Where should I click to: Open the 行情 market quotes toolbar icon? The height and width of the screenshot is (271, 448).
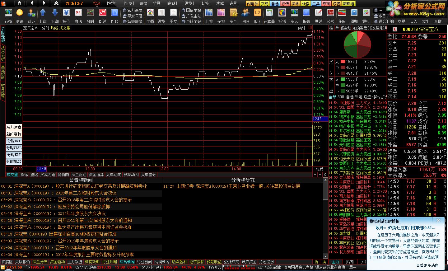click(x=8, y=16)
